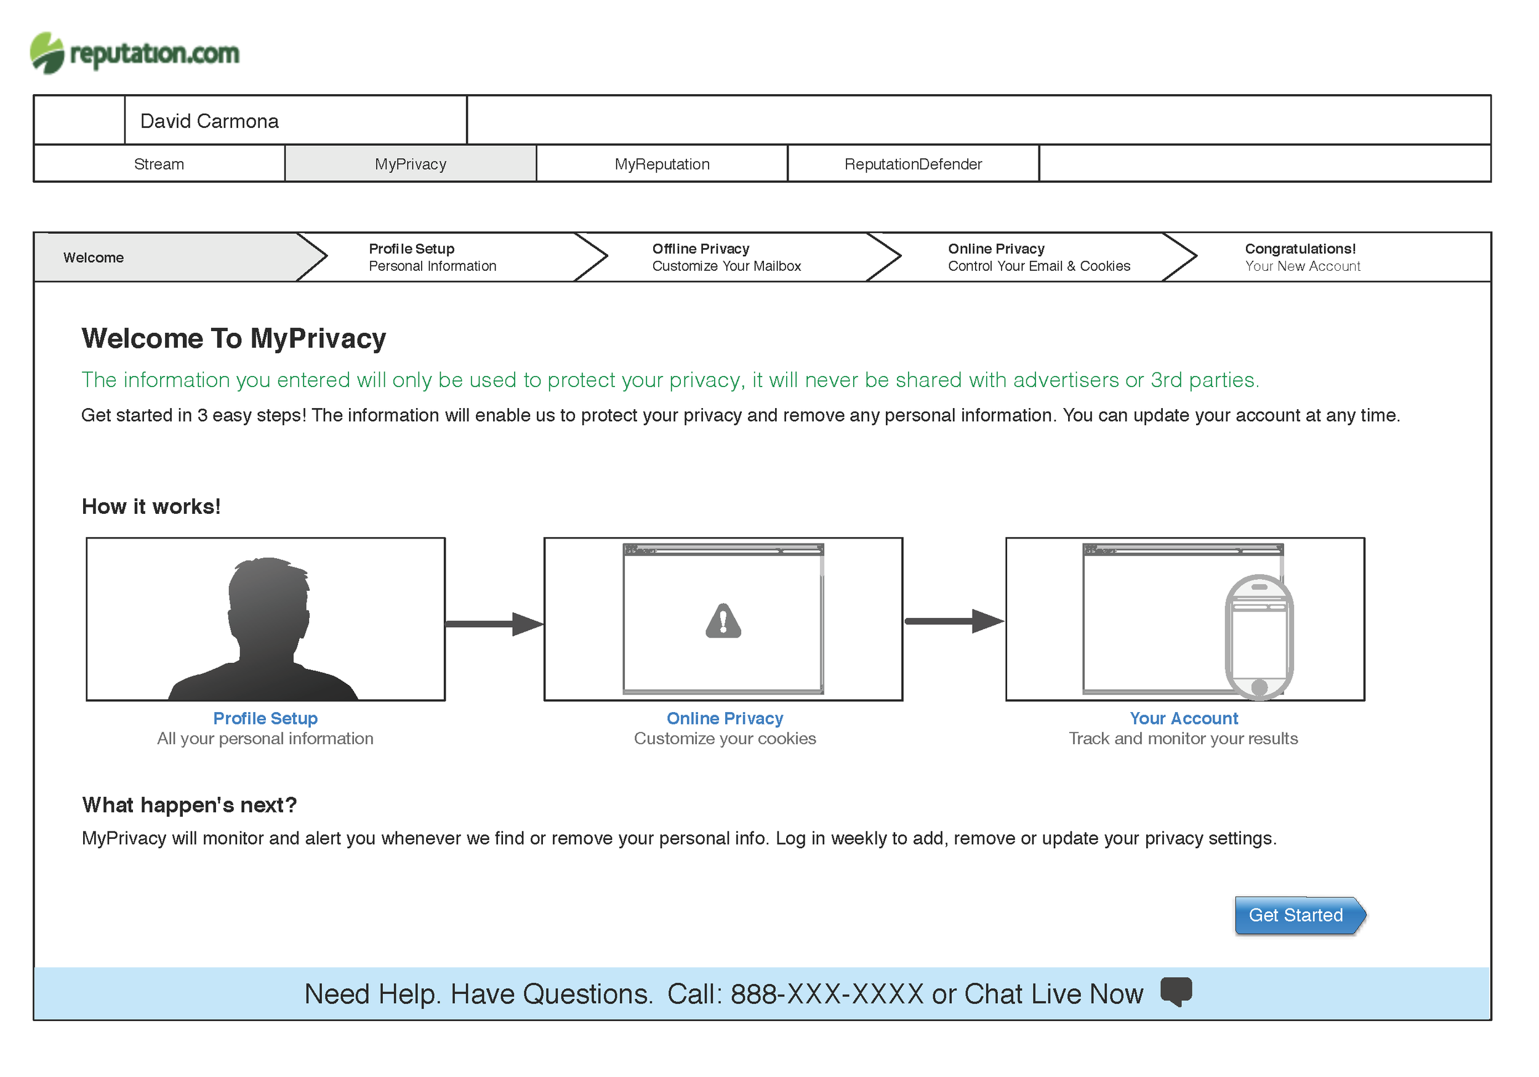Click 'All your personal information' caption
This screenshot has height=1077, width=1539.
pyautogui.click(x=265, y=739)
